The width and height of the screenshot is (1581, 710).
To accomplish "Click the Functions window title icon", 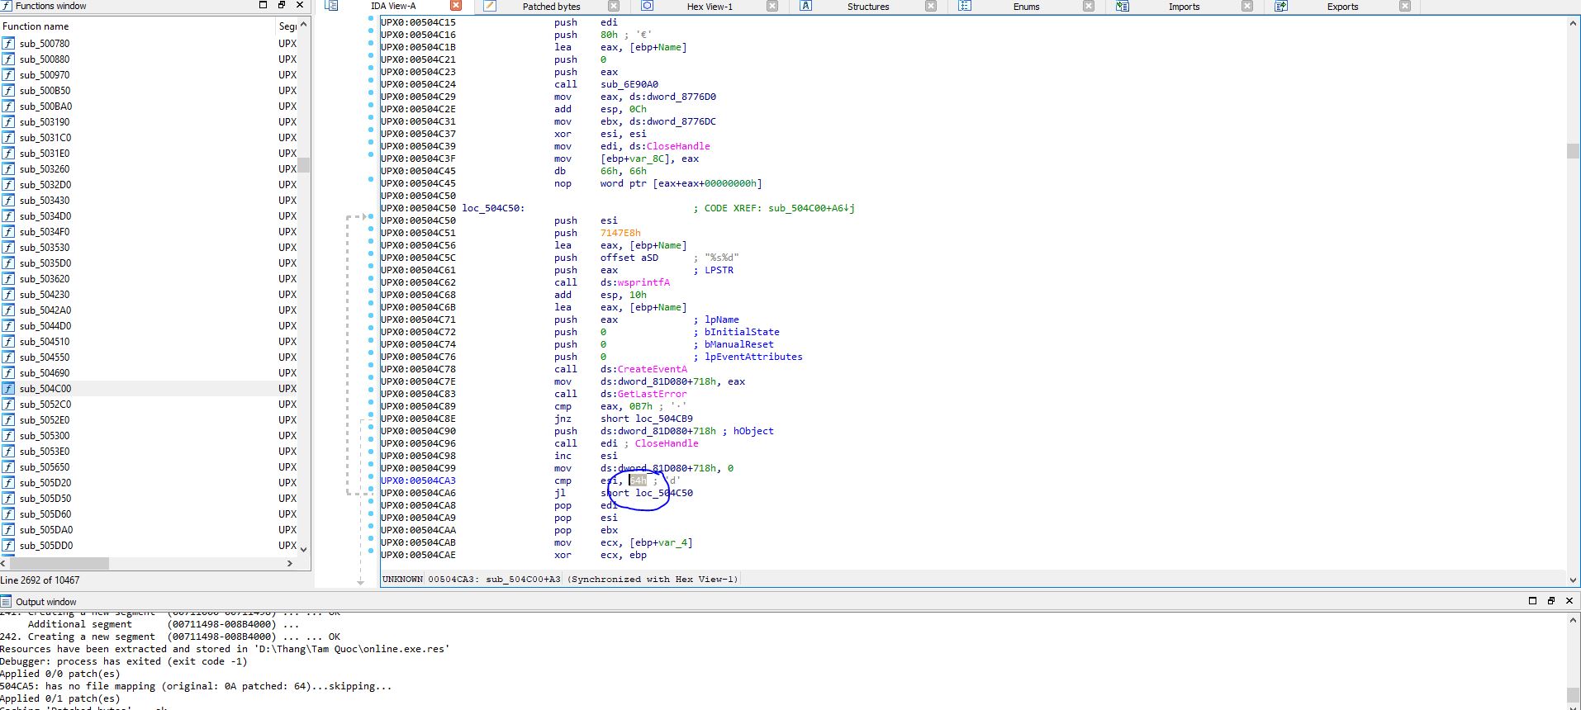I will [x=7, y=5].
